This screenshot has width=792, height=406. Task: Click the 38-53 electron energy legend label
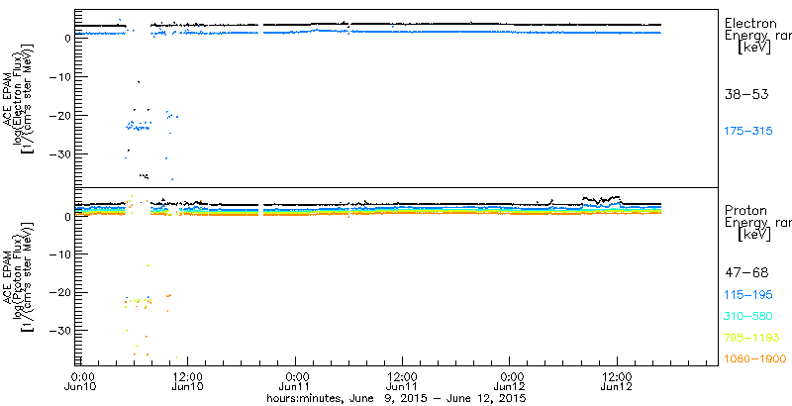coord(746,94)
